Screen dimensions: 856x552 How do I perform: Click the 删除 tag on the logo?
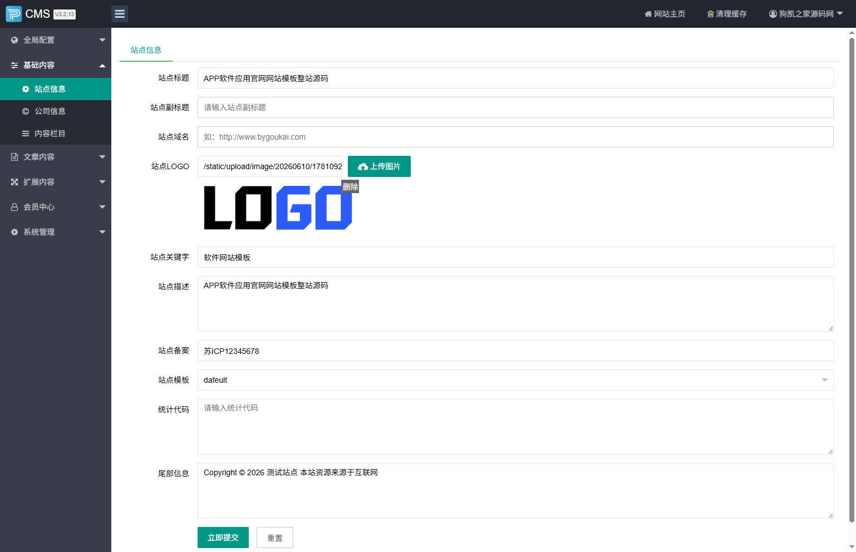(x=350, y=186)
